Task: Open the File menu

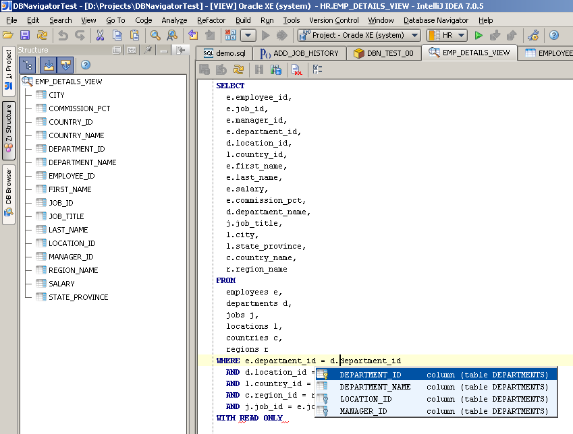Action: tap(11, 20)
